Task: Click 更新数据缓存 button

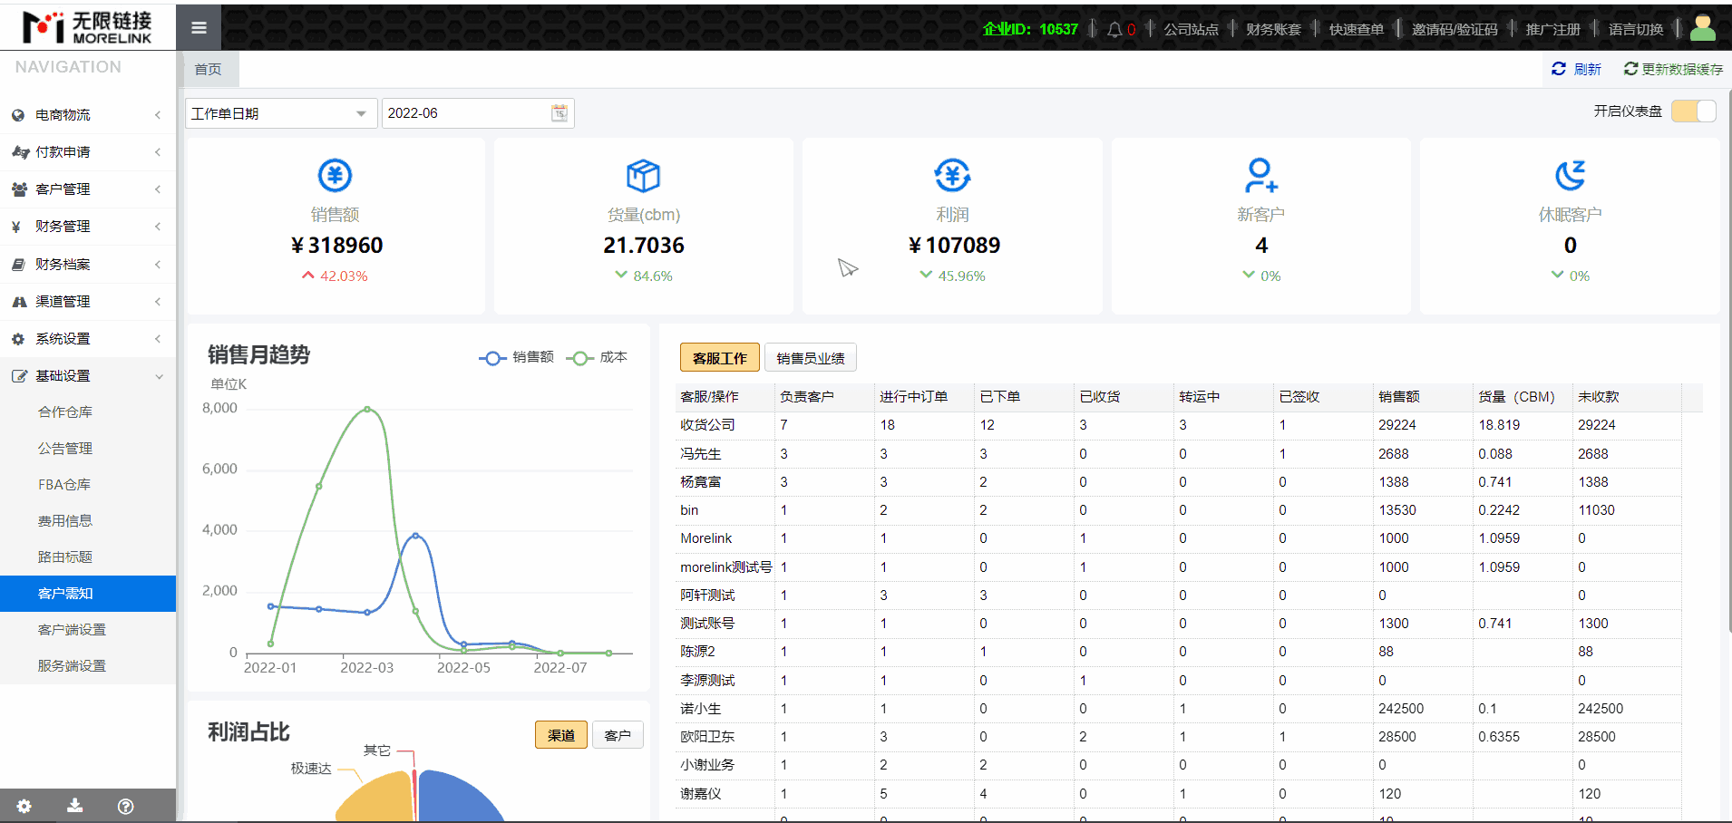Action: [x=1673, y=69]
